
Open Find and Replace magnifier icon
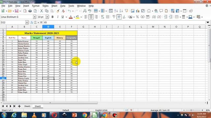pos(85,11)
